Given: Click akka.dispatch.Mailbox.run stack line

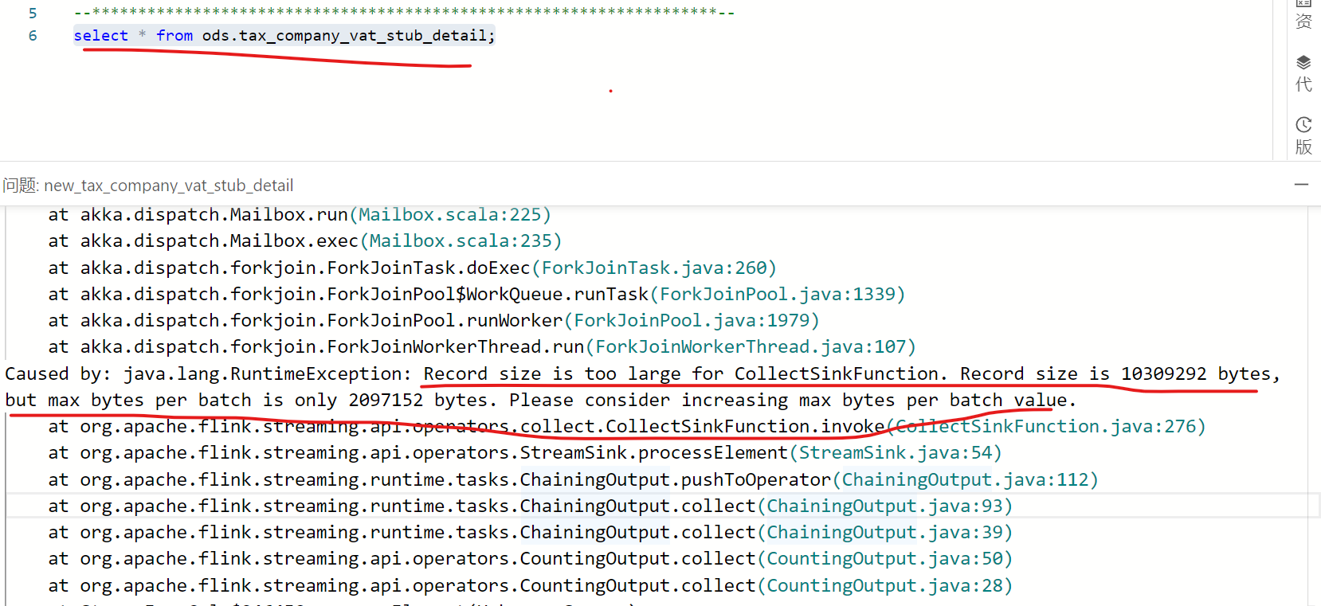Looking at the screenshot, I should (300, 215).
